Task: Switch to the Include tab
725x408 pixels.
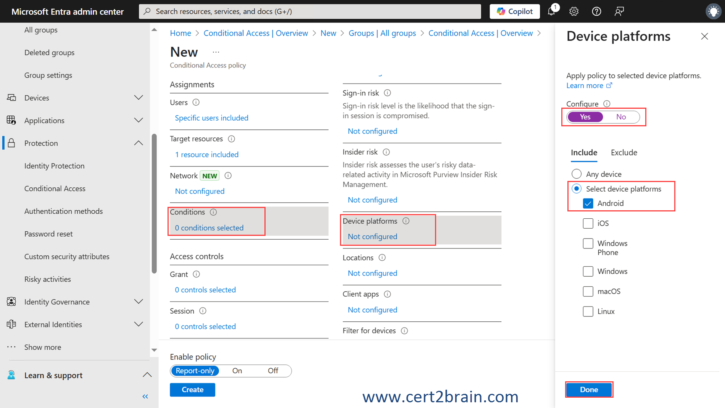Action: point(584,153)
